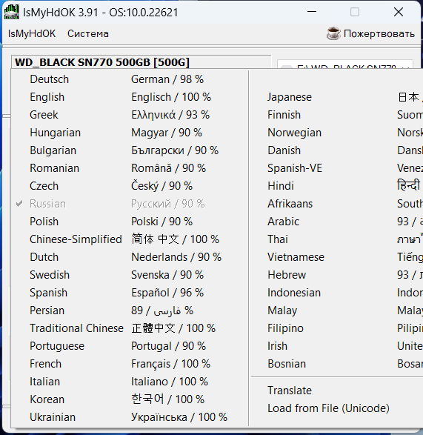This screenshot has height=435, width=423.
Task: Pick Filipino language entry
Action: [337, 328]
